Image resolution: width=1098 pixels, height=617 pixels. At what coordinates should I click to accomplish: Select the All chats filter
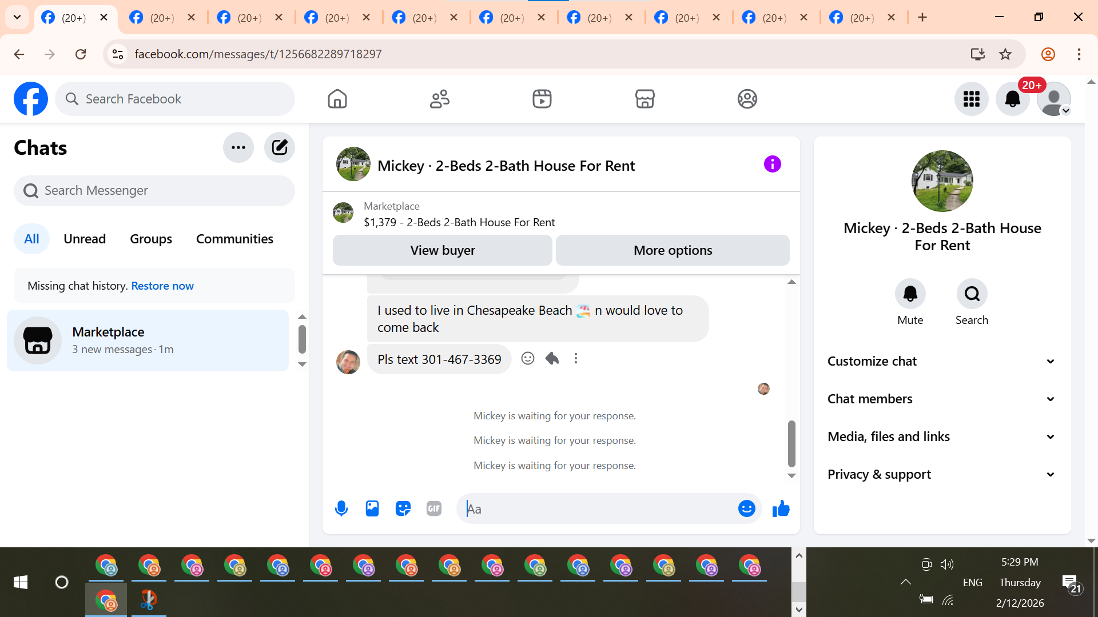tap(31, 239)
